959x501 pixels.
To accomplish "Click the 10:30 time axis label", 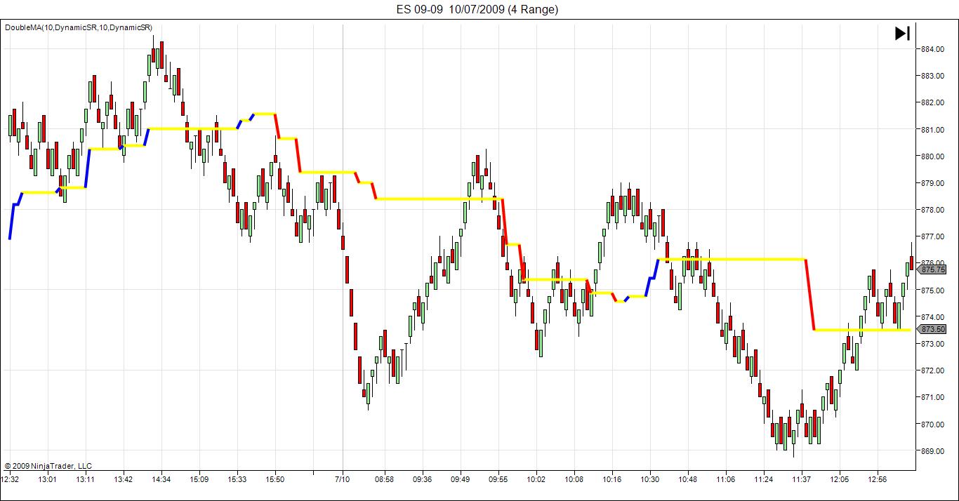I will pos(650,480).
